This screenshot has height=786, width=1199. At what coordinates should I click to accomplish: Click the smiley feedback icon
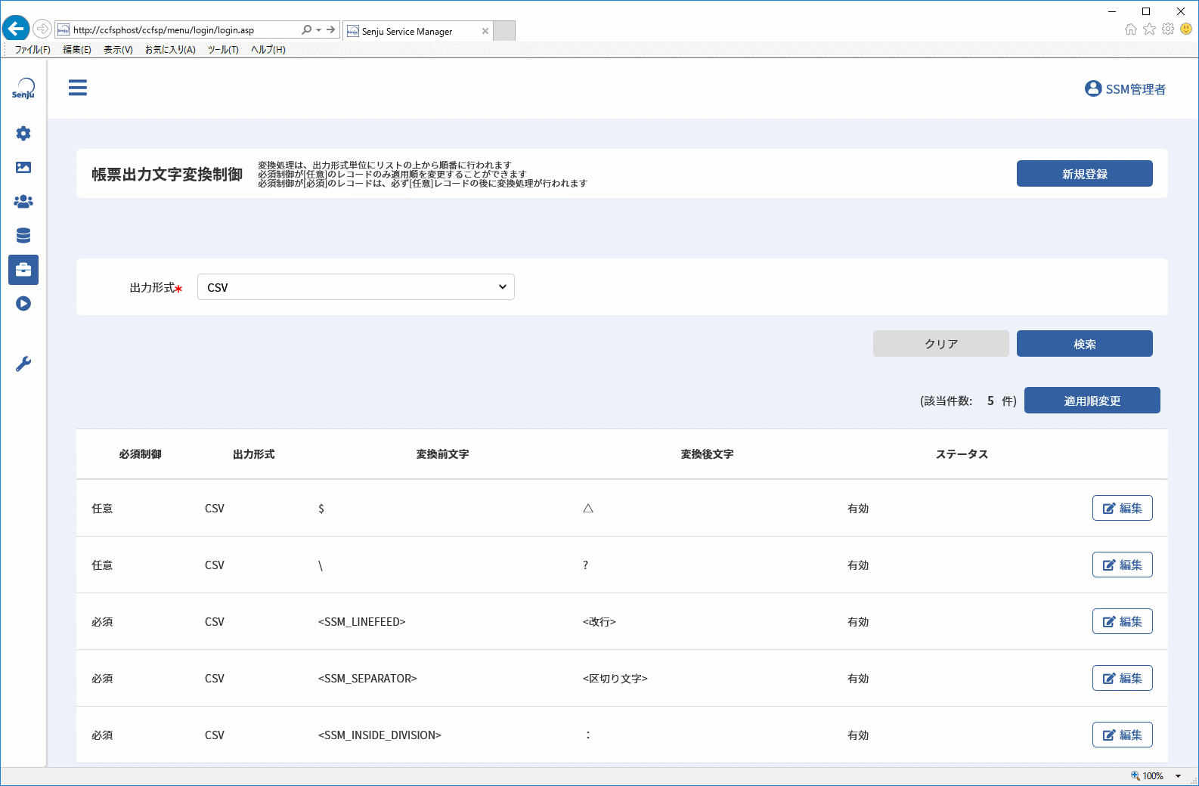(x=1186, y=29)
